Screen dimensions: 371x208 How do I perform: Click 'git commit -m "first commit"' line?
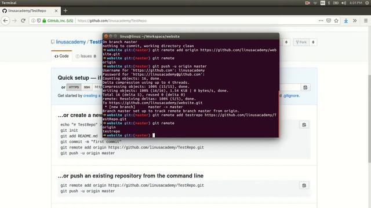click(91, 142)
